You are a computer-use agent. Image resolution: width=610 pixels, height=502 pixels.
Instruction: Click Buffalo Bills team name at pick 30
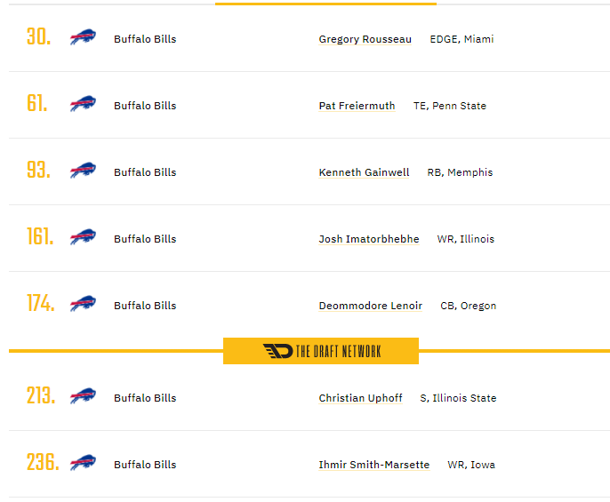coord(145,39)
